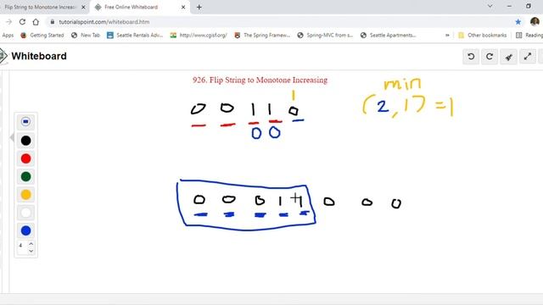Toggle the bookmark star for this page
Viewport: 543px width, 305px height.
518,22
